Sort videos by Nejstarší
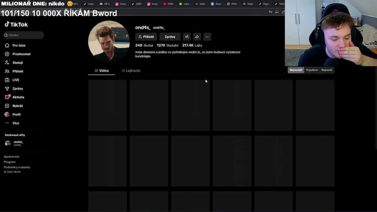The width and height of the screenshot is (377, 212). click(x=327, y=70)
